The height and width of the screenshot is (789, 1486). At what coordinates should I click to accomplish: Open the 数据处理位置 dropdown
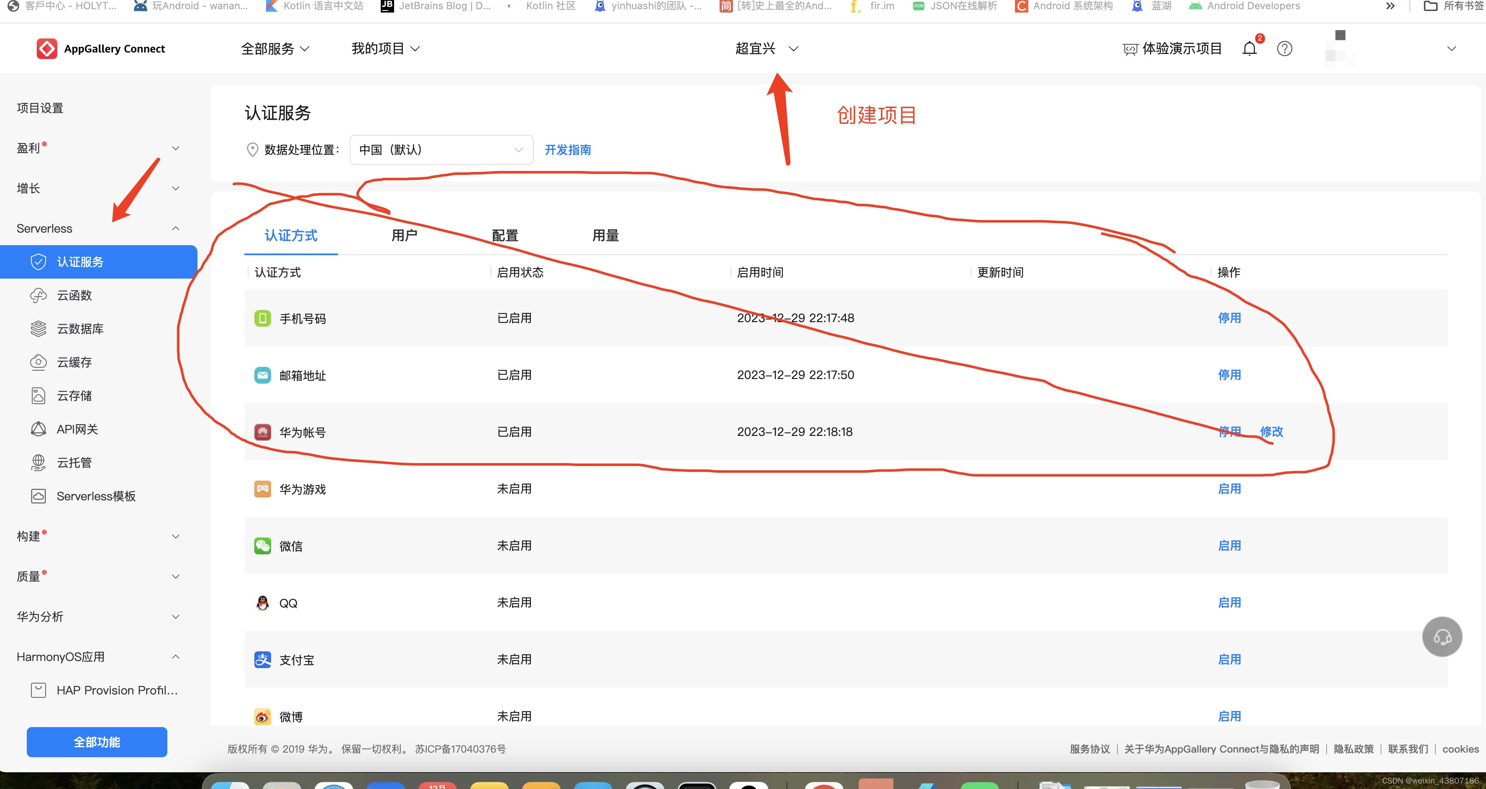tap(441, 150)
